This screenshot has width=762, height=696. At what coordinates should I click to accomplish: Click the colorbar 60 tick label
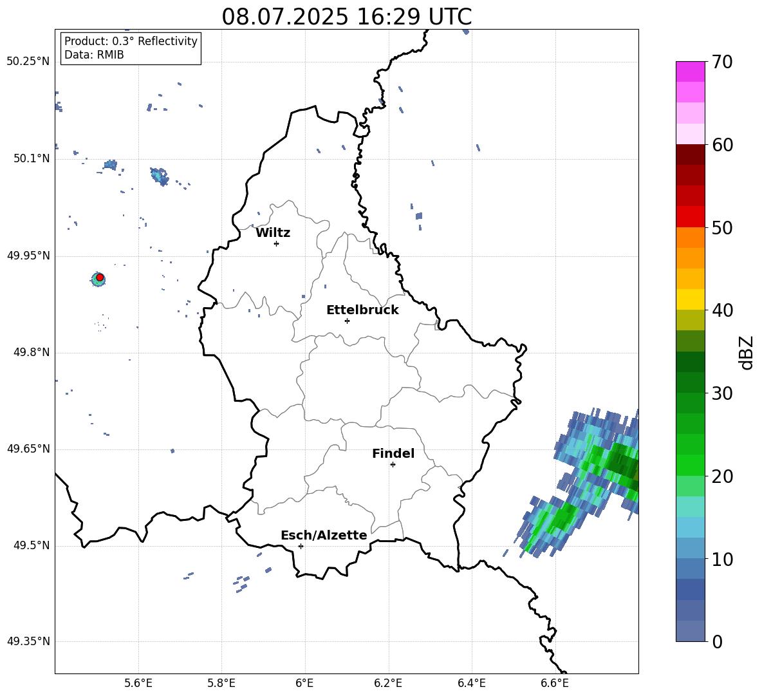722,145
